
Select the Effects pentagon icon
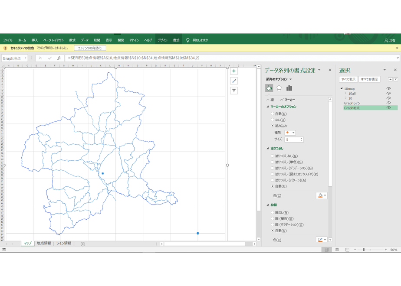pos(279,88)
